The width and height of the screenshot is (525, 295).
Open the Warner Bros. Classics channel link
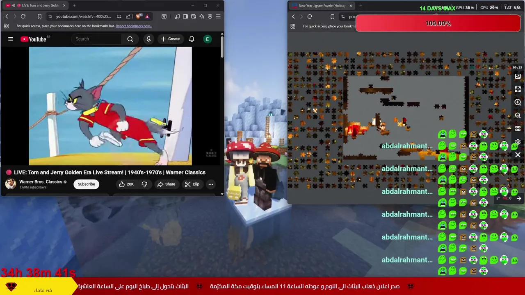tap(41, 182)
